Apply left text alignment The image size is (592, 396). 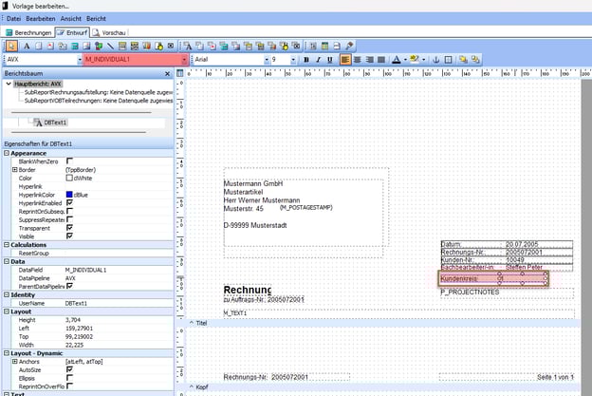coord(346,59)
